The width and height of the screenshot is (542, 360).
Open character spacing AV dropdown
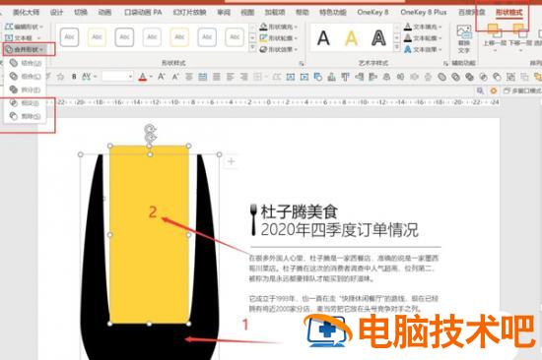(89, 77)
